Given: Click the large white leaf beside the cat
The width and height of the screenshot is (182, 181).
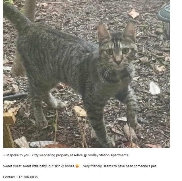Looking at the screenshot, I should pos(154,88).
